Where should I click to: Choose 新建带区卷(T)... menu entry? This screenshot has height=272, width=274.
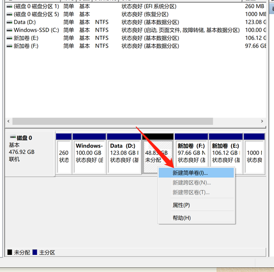(196, 192)
